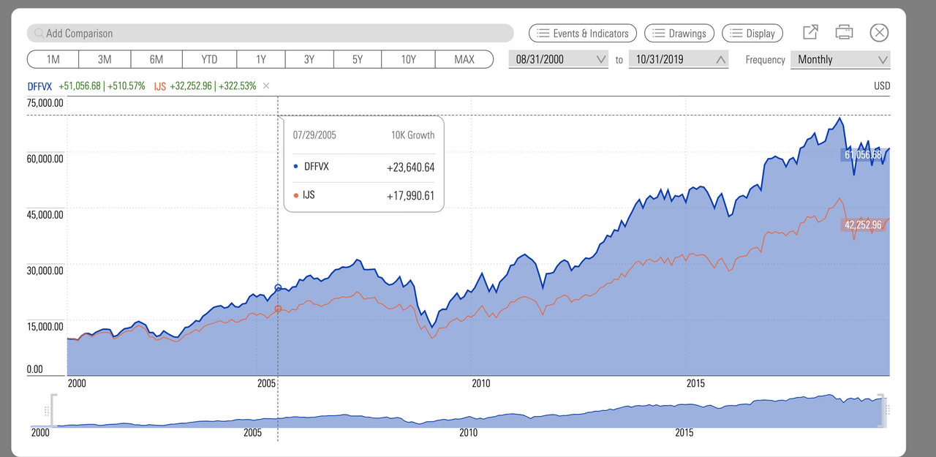936x457 pixels.
Task: Click the IJS 42,252.96 end value label
Action: coord(864,224)
